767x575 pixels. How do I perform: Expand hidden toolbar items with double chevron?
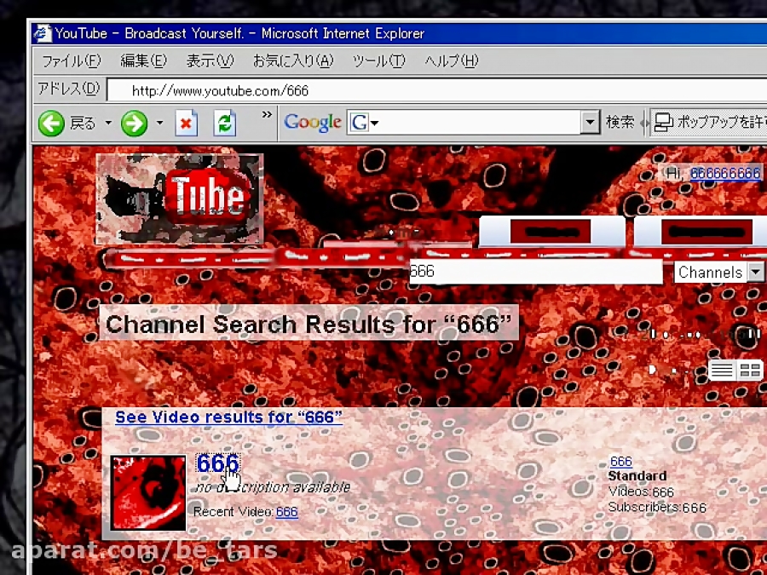(267, 115)
